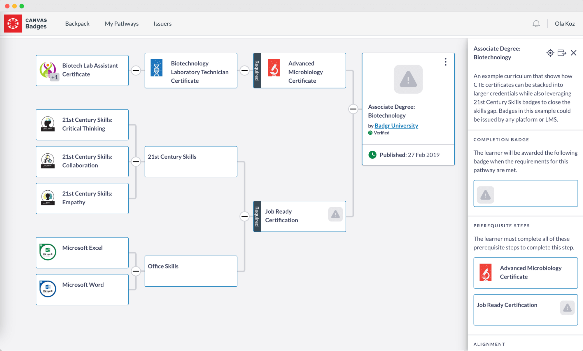Open the Backpack tab

tap(77, 24)
